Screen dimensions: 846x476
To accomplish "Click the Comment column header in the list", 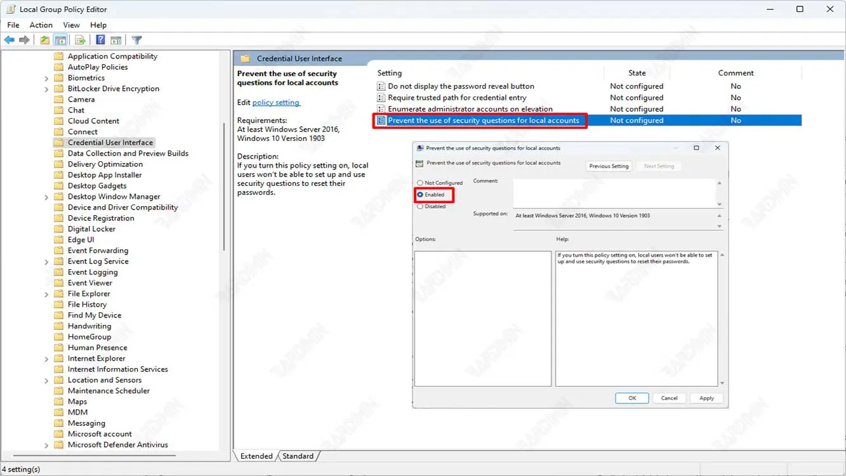I will click(736, 74).
